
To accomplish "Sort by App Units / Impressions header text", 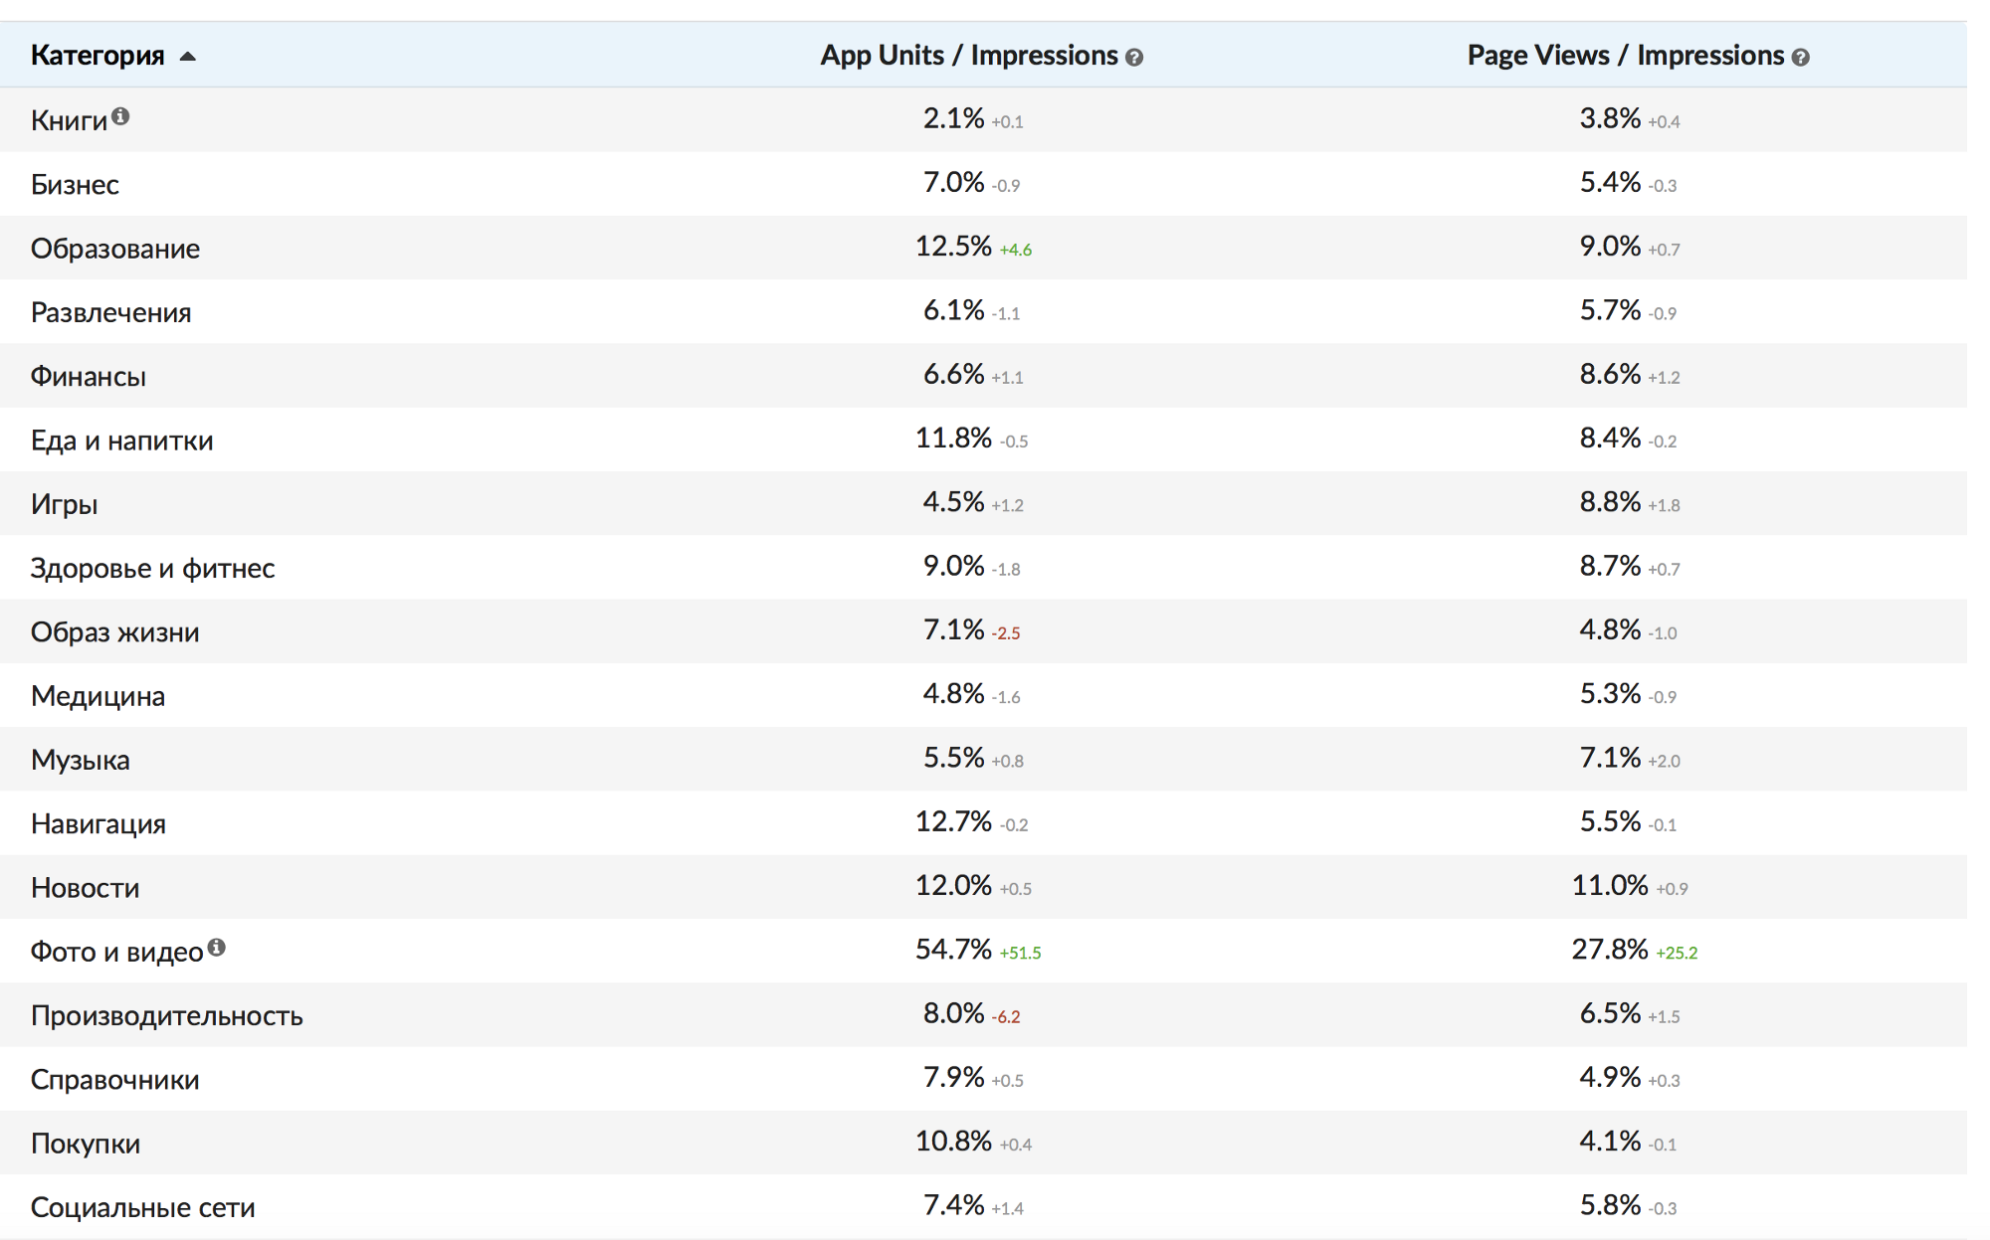I will 968,56.
